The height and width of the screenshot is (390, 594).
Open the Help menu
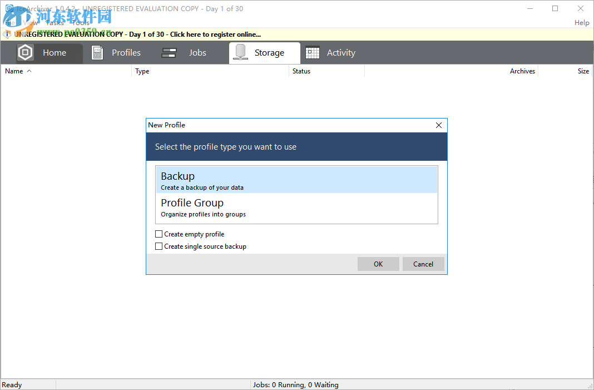(582, 23)
